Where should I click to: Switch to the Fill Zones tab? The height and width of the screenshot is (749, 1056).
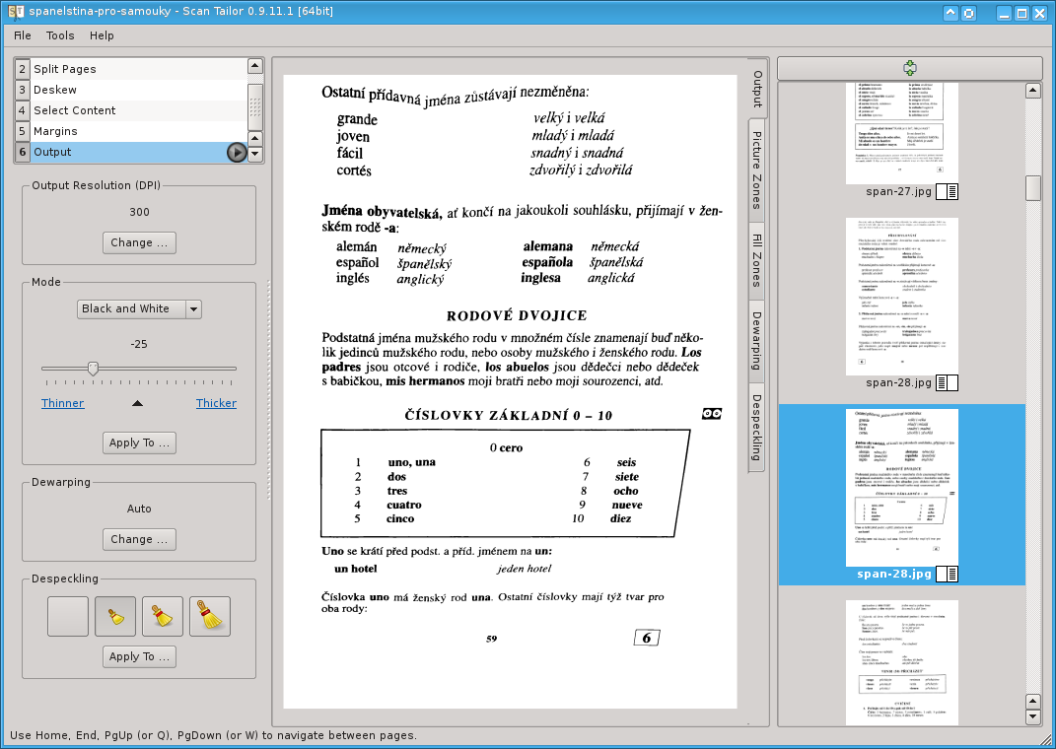pos(757,260)
